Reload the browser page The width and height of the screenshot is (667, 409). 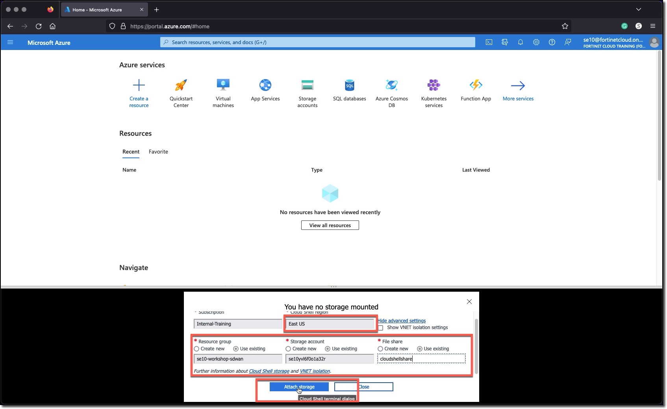coord(39,26)
